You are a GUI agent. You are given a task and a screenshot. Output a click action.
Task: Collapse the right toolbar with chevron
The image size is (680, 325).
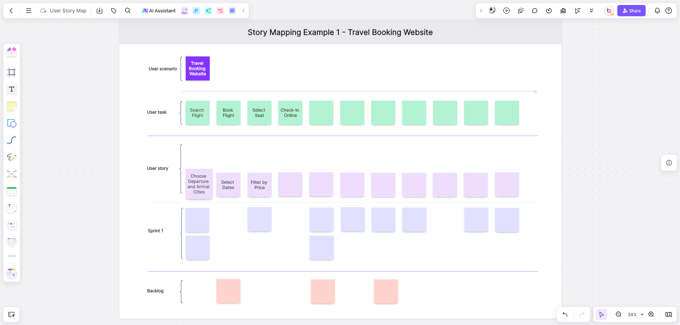(x=481, y=11)
